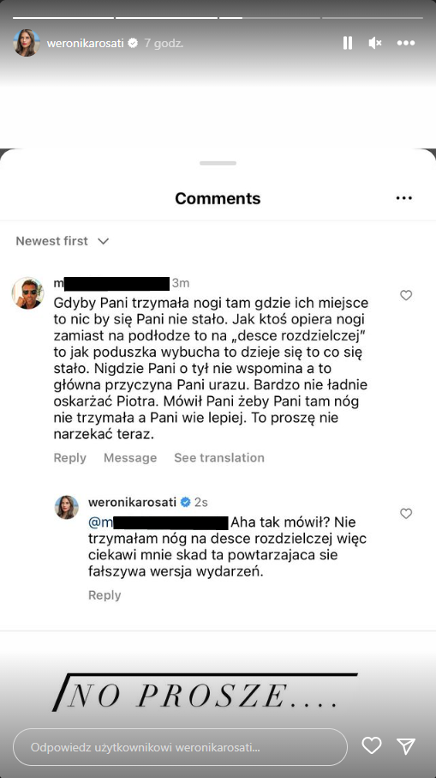Click Reply under the first comment
The image size is (436, 778).
[x=70, y=457]
